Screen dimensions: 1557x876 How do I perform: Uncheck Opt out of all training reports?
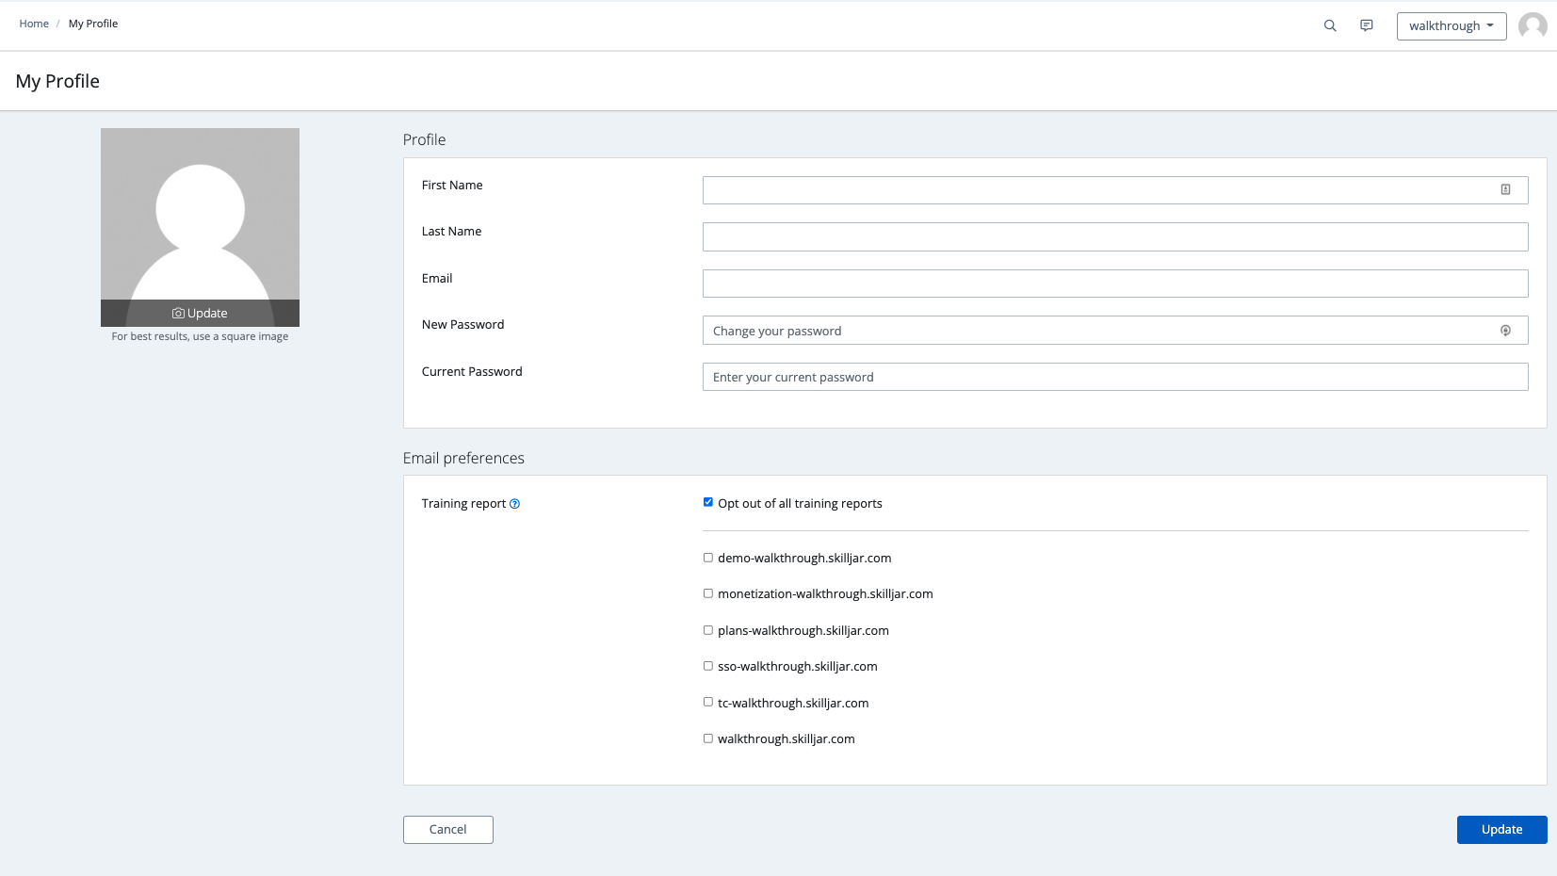(708, 502)
